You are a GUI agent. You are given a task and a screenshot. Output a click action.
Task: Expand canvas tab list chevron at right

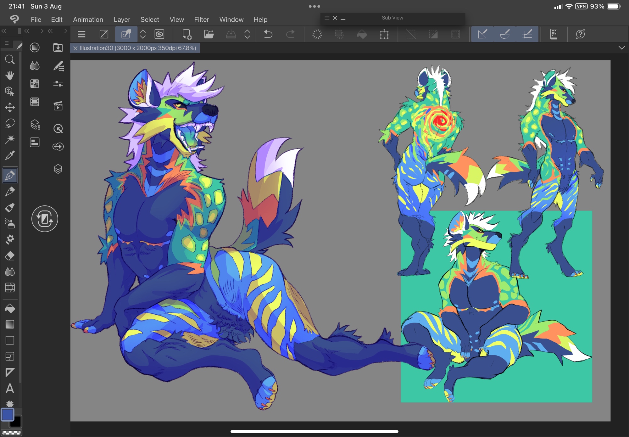(x=621, y=48)
